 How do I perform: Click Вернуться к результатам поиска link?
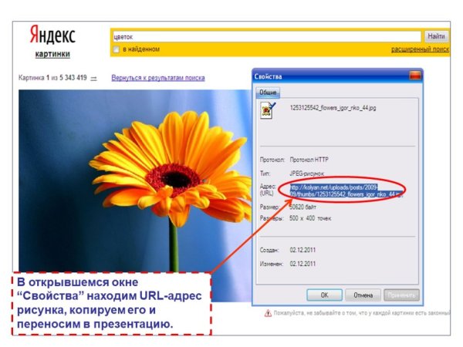157,78
